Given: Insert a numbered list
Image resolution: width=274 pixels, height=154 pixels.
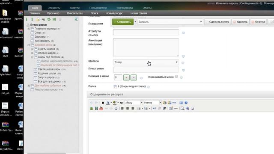Looking at the screenshot, I should [x=146, y=108].
